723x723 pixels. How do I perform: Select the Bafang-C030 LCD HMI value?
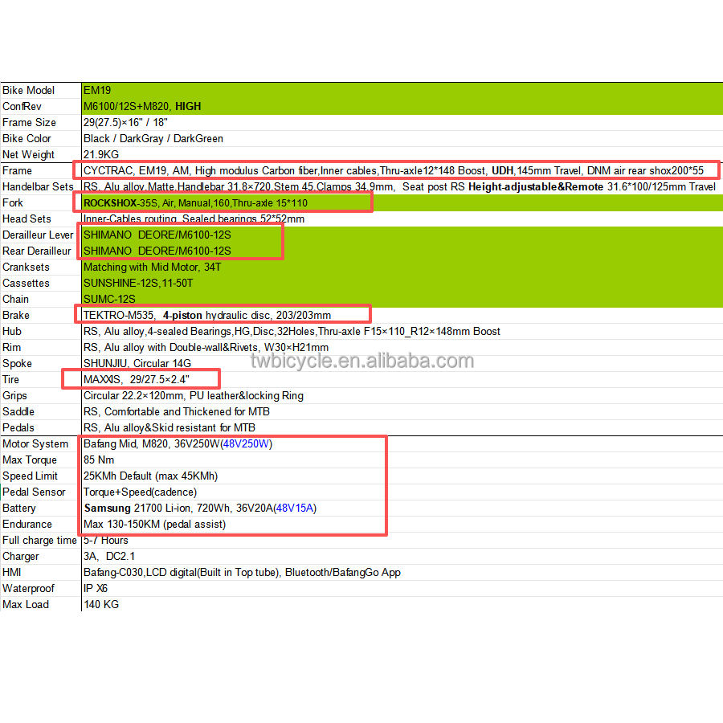click(x=242, y=573)
